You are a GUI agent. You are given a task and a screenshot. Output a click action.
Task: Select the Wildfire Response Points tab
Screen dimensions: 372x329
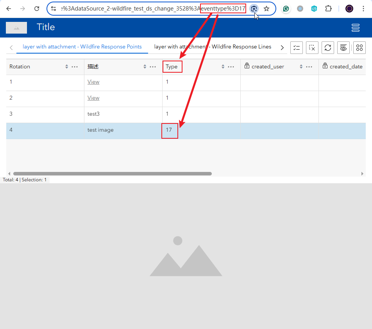(82, 46)
